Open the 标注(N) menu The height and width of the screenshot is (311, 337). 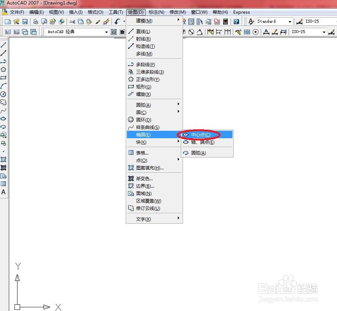[157, 12]
